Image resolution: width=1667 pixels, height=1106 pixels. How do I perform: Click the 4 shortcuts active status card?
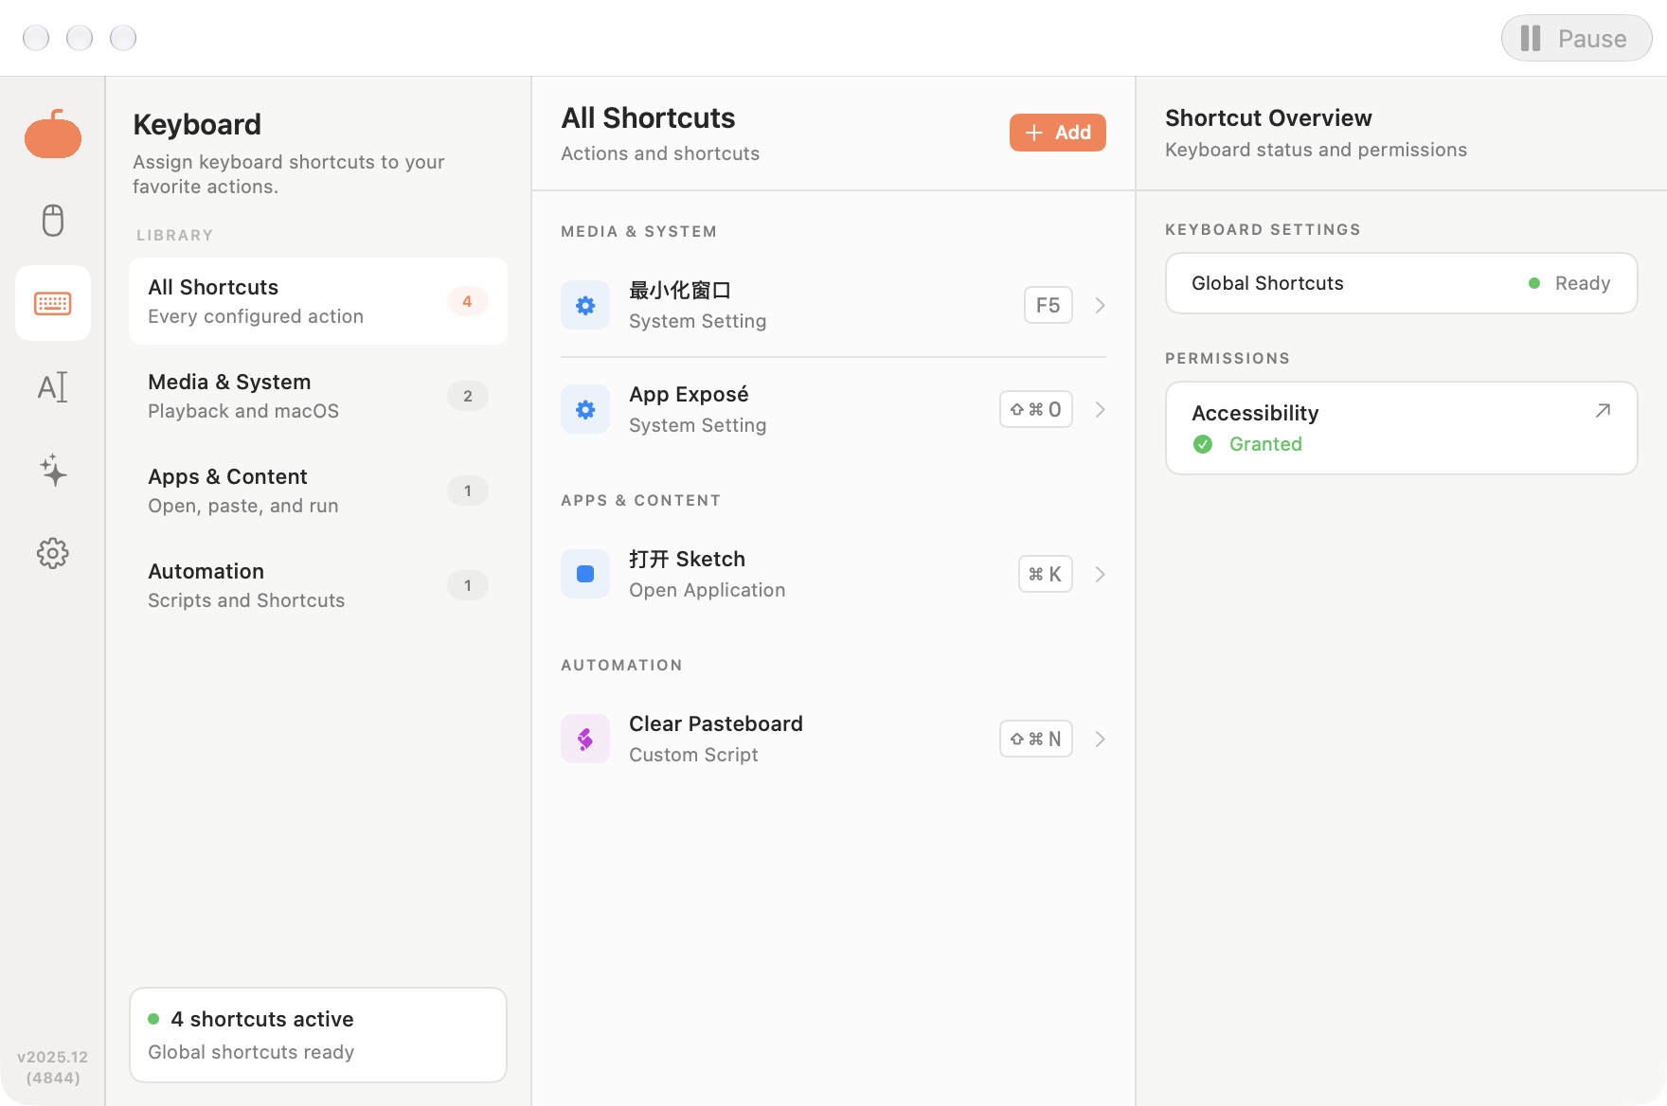(x=318, y=1035)
